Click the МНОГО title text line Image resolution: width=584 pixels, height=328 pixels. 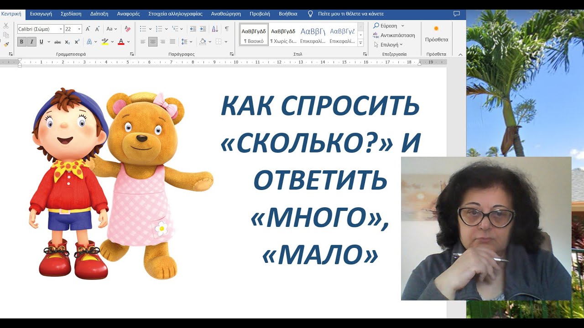point(320,218)
